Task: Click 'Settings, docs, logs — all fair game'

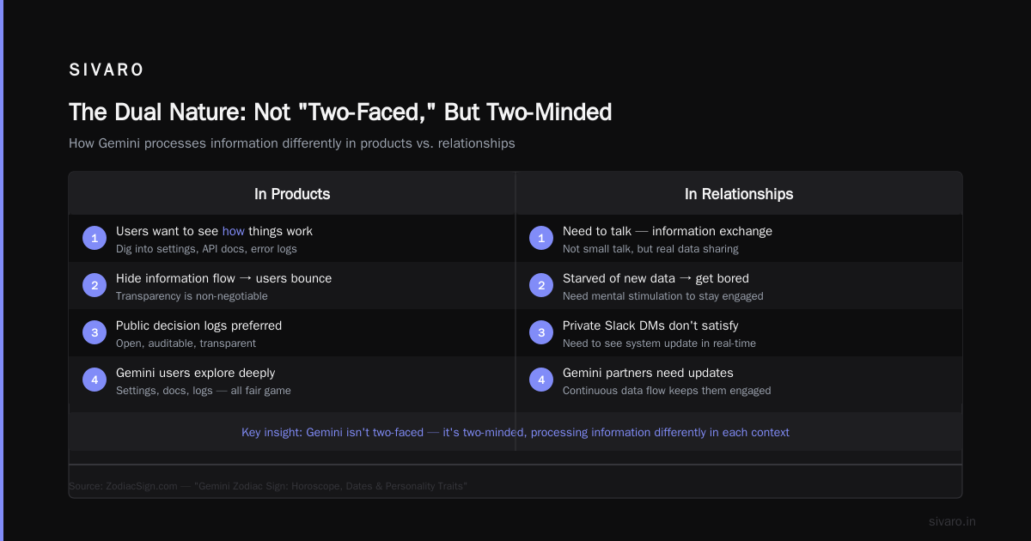Action: (204, 391)
